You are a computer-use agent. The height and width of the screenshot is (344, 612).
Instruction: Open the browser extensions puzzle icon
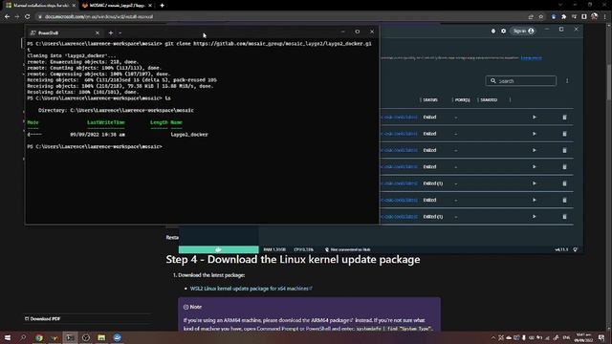tap(563, 17)
